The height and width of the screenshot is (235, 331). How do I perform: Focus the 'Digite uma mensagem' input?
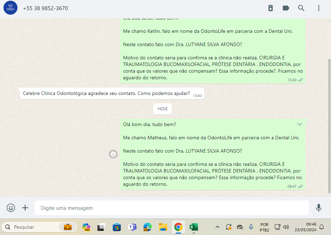(172, 208)
